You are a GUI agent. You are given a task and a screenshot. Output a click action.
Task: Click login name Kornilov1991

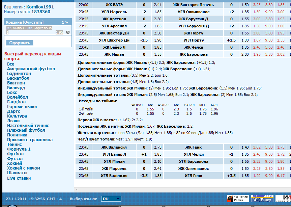click(x=40, y=7)
